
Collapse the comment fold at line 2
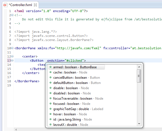tap(12, 15)
